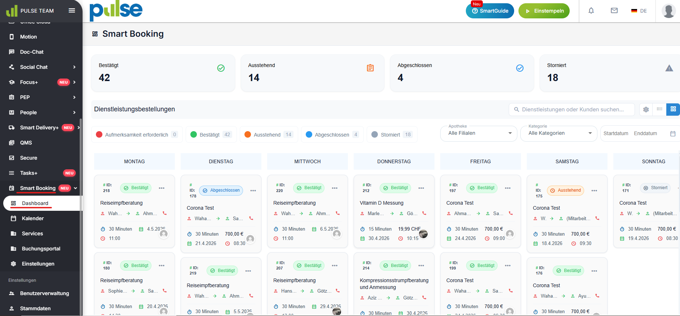Open the Apotheke Alle Filialen dropdown

pos(479,133)
